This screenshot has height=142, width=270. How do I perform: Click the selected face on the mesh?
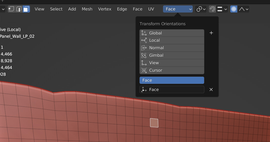154,123
